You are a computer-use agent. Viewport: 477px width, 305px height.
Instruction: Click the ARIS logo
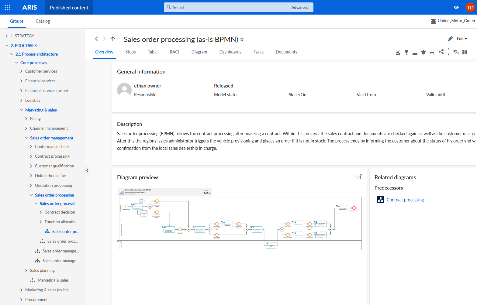point(29,7)
